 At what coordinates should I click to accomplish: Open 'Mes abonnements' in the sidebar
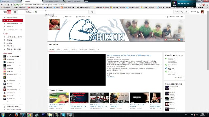12,24
